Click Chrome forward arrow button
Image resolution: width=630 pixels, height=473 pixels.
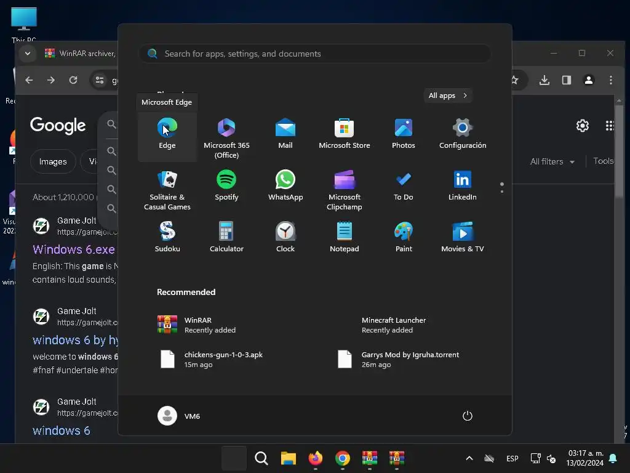(50, 80)
